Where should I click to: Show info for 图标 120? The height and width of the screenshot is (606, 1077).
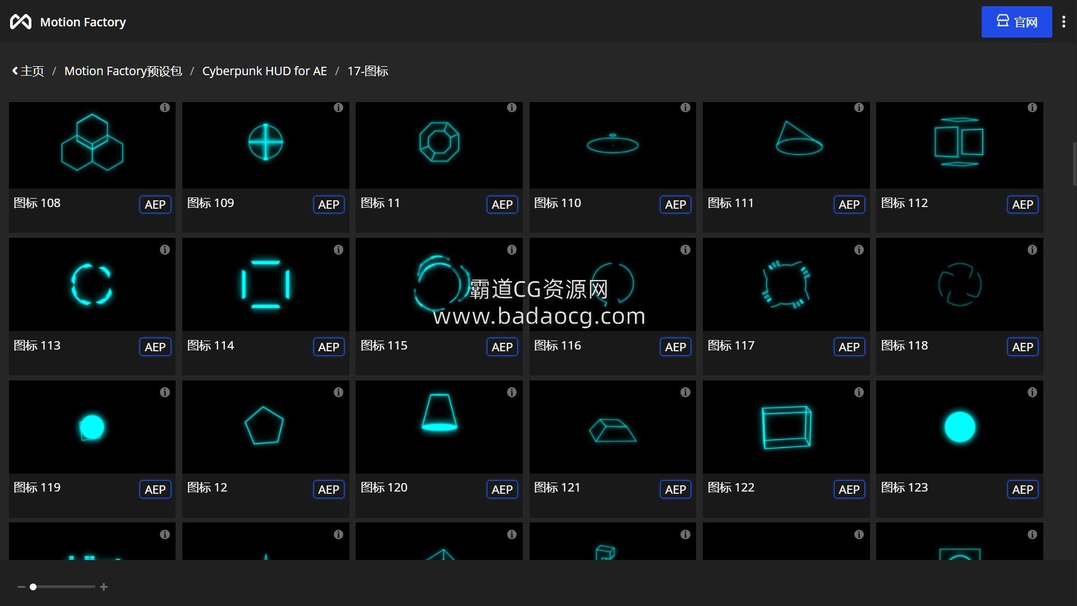[x=512, y=392]
